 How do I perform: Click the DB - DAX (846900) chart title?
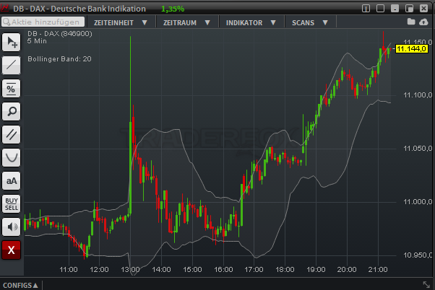[60, 34]
